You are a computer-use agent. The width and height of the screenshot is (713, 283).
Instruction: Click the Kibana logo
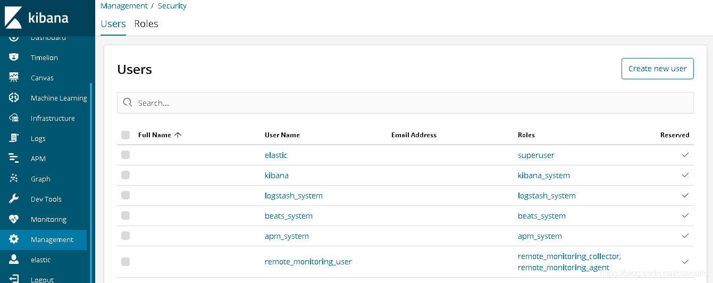[36, 17]
